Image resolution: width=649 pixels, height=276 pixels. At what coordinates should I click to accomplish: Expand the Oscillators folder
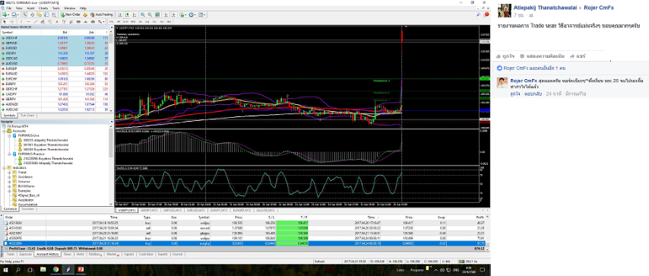pos(10,177)
